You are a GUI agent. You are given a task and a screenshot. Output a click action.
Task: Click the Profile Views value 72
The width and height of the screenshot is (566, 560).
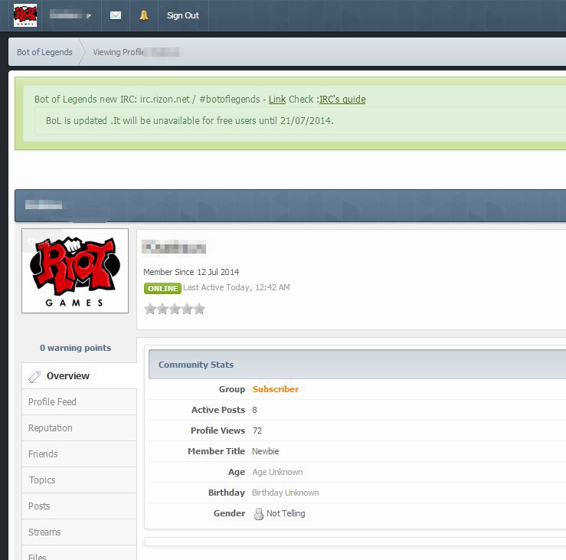257,431
